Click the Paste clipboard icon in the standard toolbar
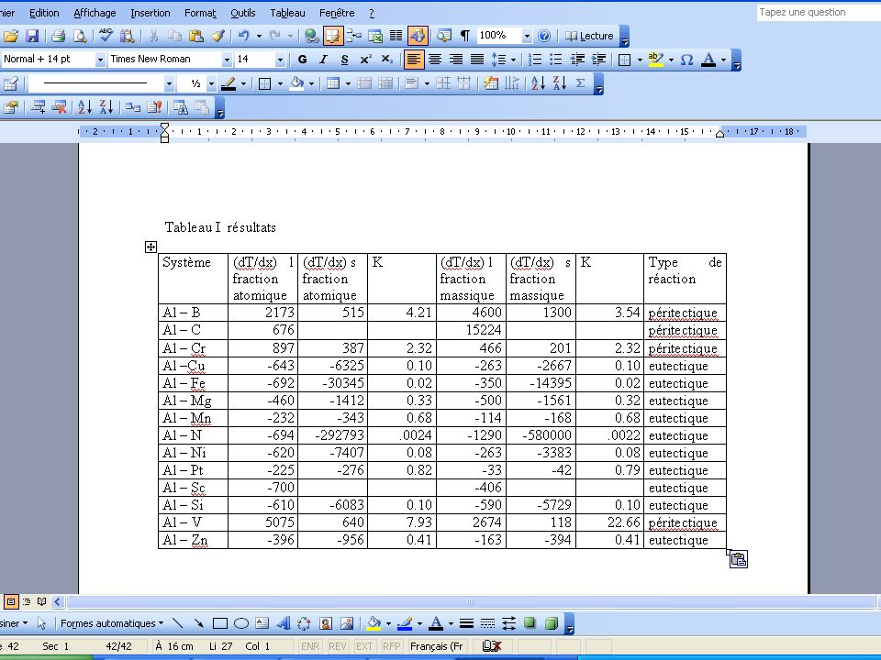Image resolution: width=881 pixels, height=660 pixels. point(196,36)
